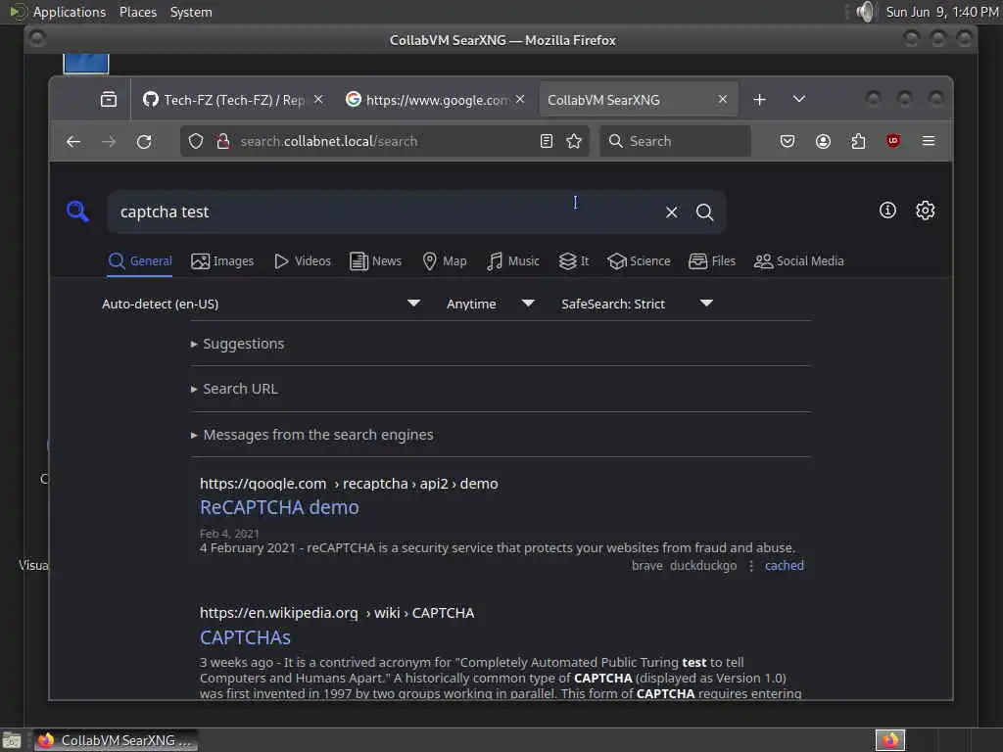Screen dimensions: 1003x752
Task: Close the CollabVM SearXNG tab
Action: coord(722,99)
